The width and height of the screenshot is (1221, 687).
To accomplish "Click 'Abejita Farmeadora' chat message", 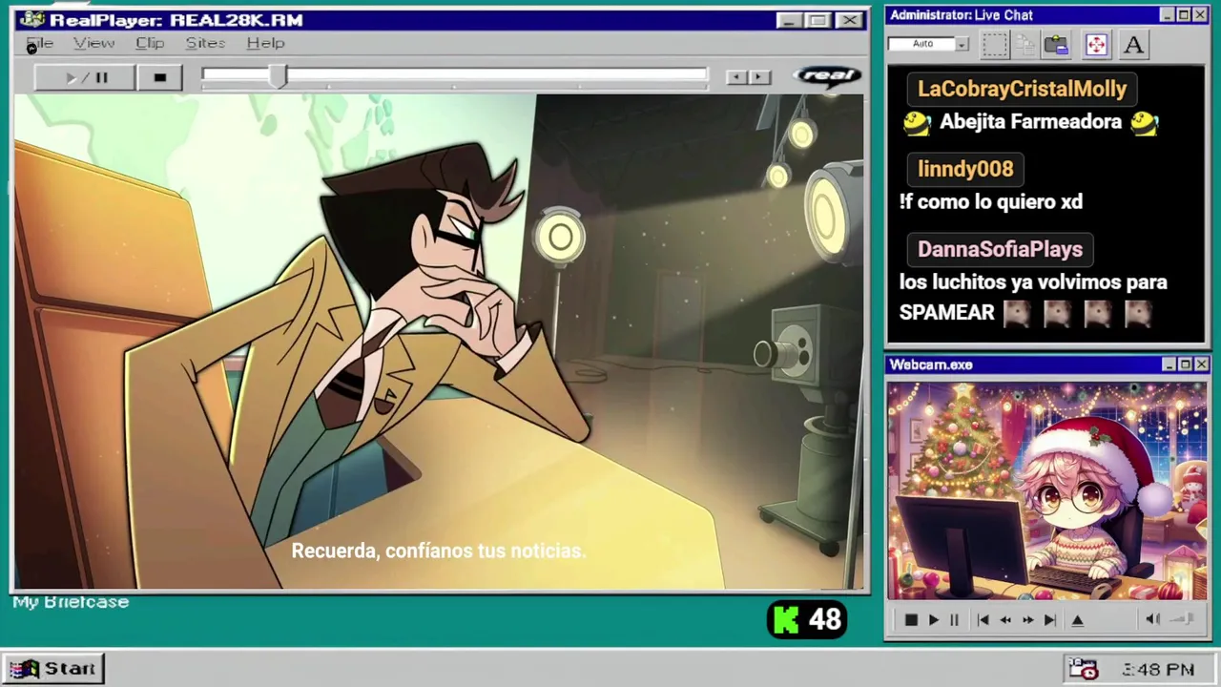I will 1030,121.
